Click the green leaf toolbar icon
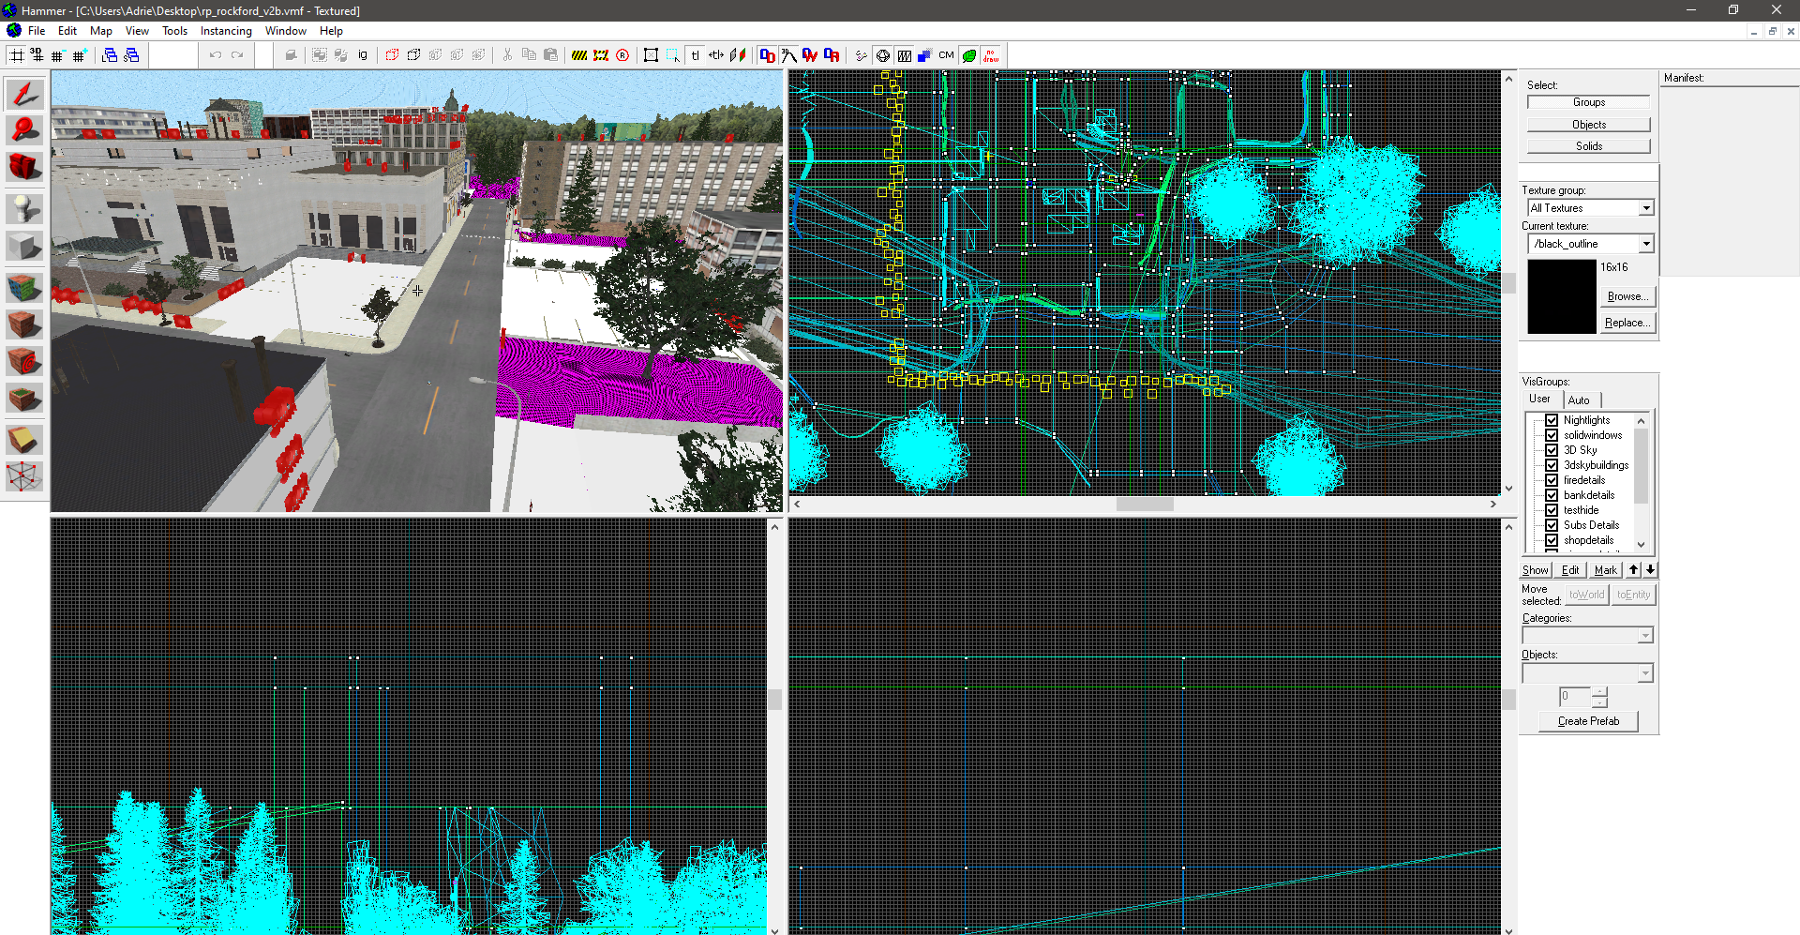The height and width of the screenshot is (935, 1800). click(969, 55)
